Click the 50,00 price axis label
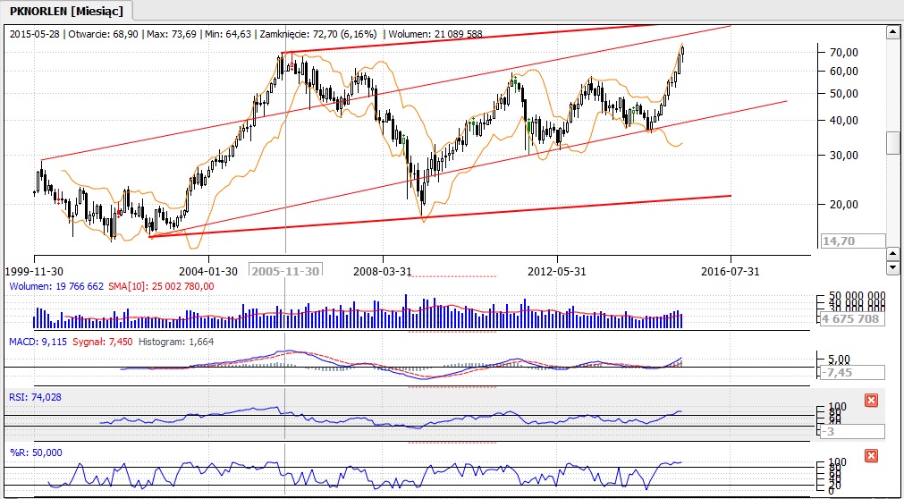This screenshot has height=499, width=904. point(842,94)
